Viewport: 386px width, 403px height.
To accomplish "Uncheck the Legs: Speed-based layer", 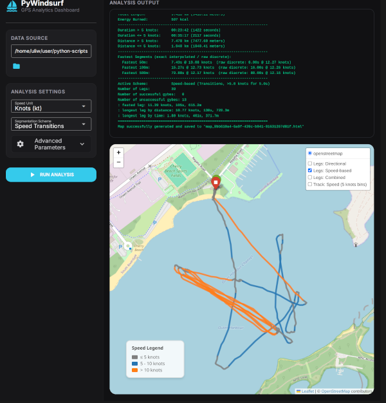I will (310, 171).
